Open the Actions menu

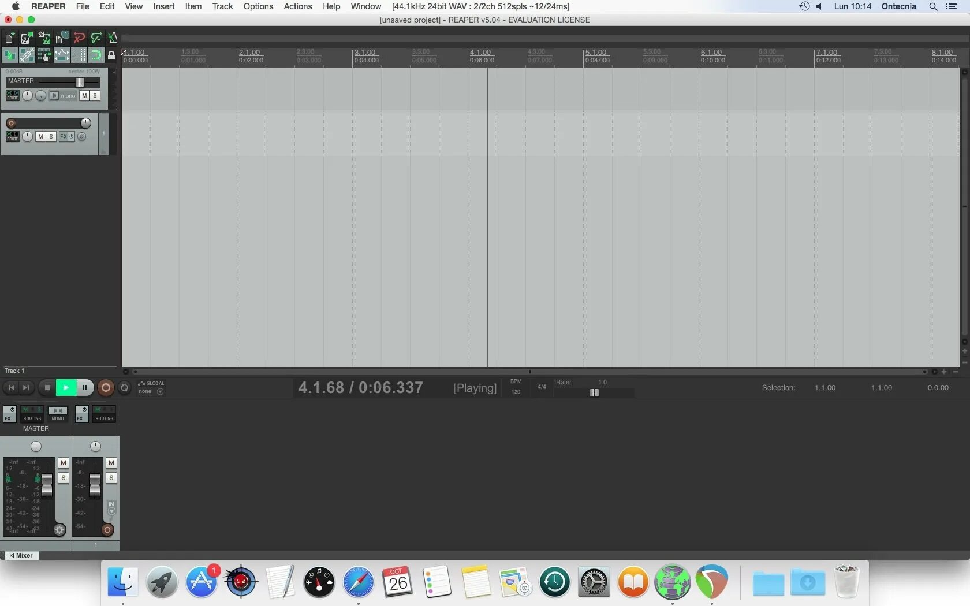(x=298, y=6)
